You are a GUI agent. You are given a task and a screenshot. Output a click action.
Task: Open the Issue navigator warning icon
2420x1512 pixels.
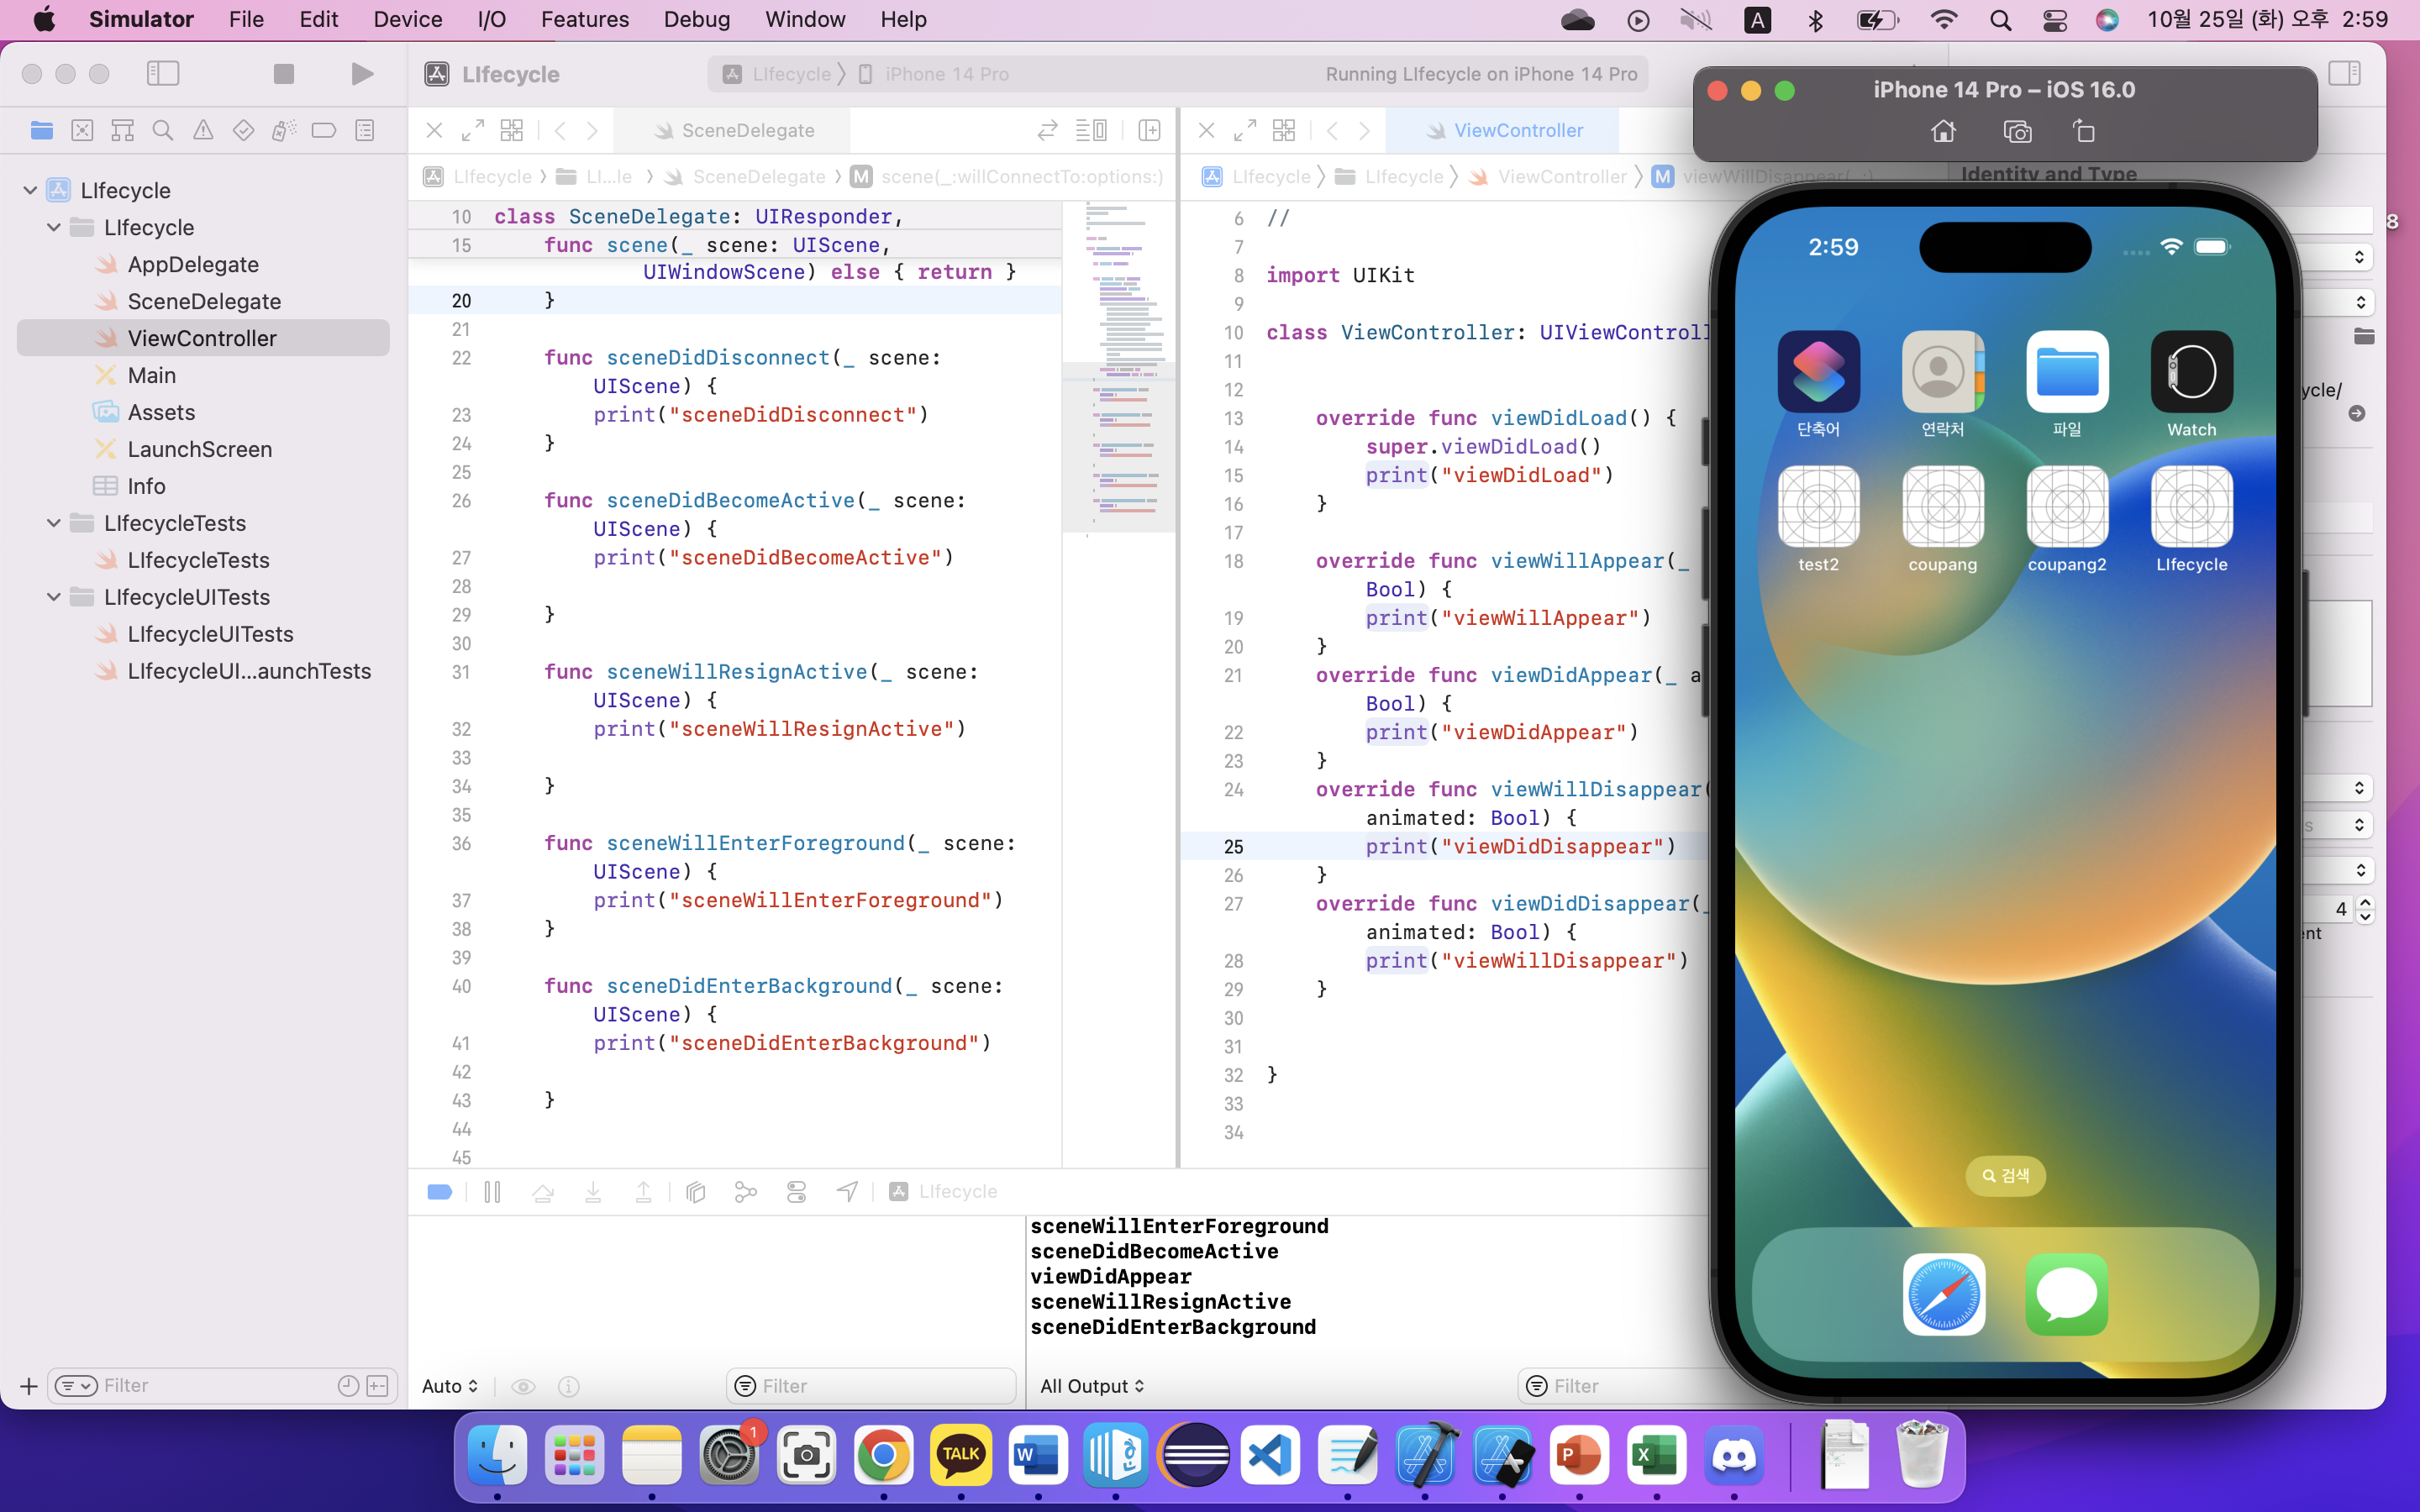(203, 131)
